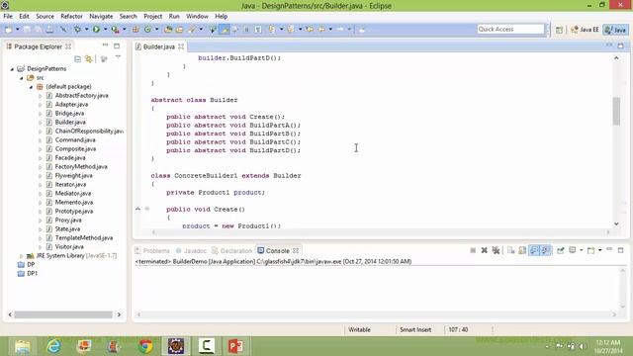633x356 pixels.
Task: Switch to the Problems tab
Action: click(152, 250)
